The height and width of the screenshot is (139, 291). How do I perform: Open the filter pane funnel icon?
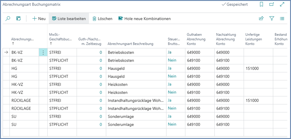tap(272, 18)
